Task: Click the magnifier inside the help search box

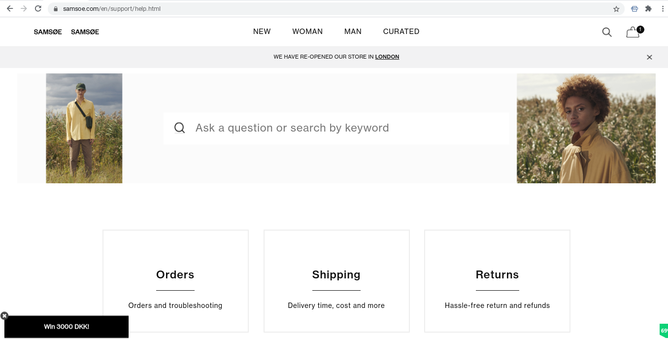Action: (x=180, y=128)
